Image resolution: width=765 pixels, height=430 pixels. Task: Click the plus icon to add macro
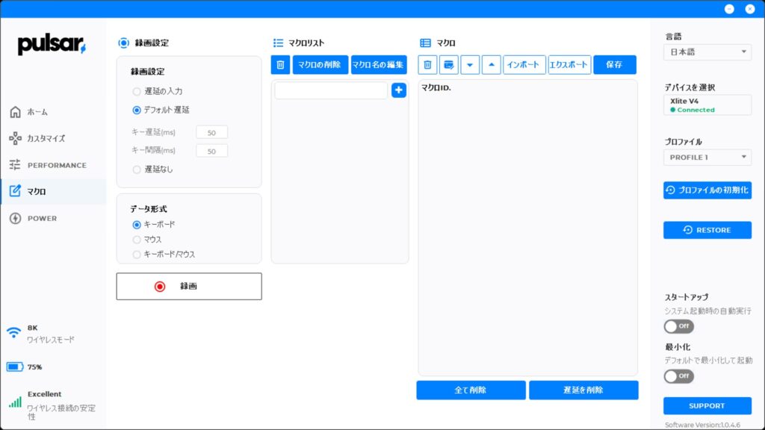[x=399, y=90]
